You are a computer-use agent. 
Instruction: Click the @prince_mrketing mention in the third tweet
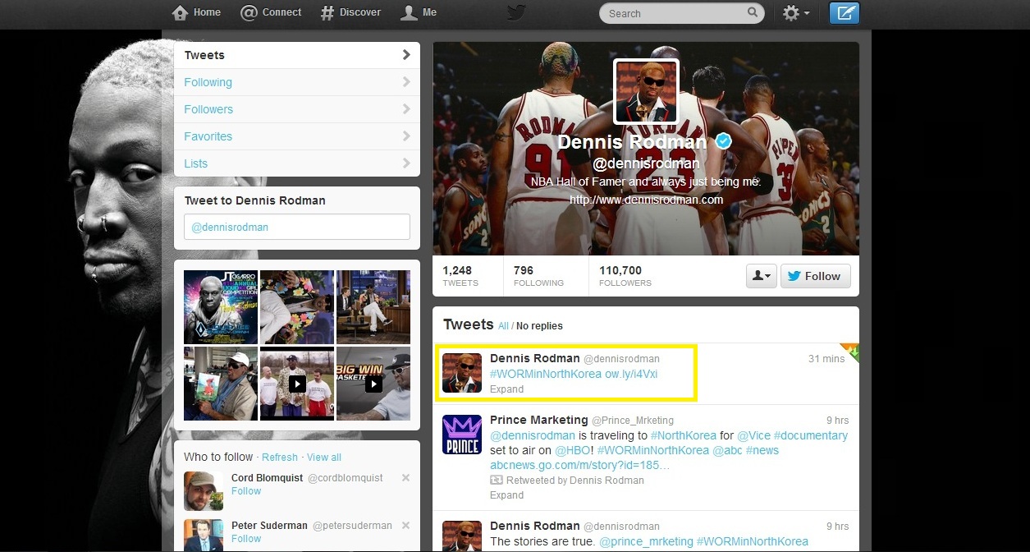[646, 541]
